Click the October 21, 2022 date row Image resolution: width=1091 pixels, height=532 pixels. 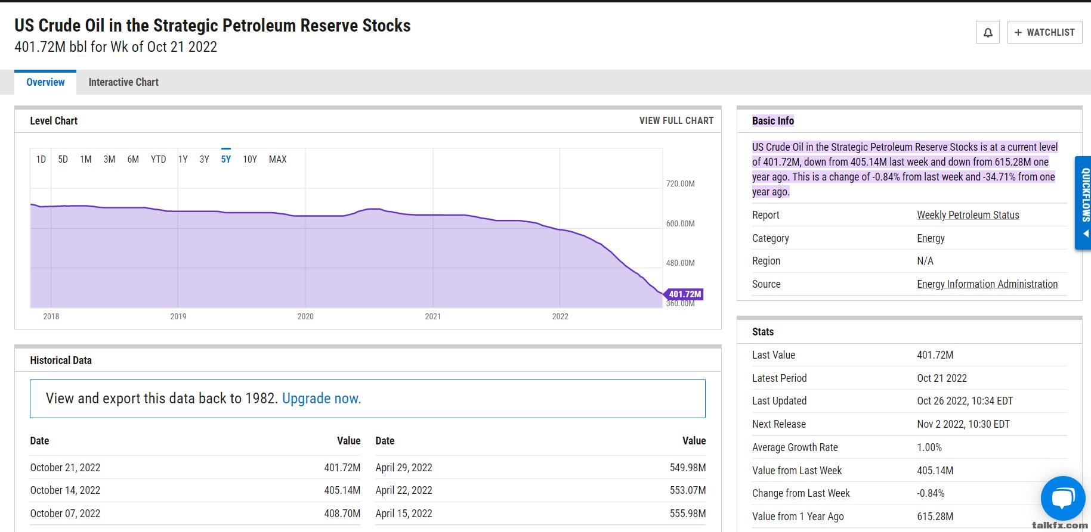click(x=195, y=468)
